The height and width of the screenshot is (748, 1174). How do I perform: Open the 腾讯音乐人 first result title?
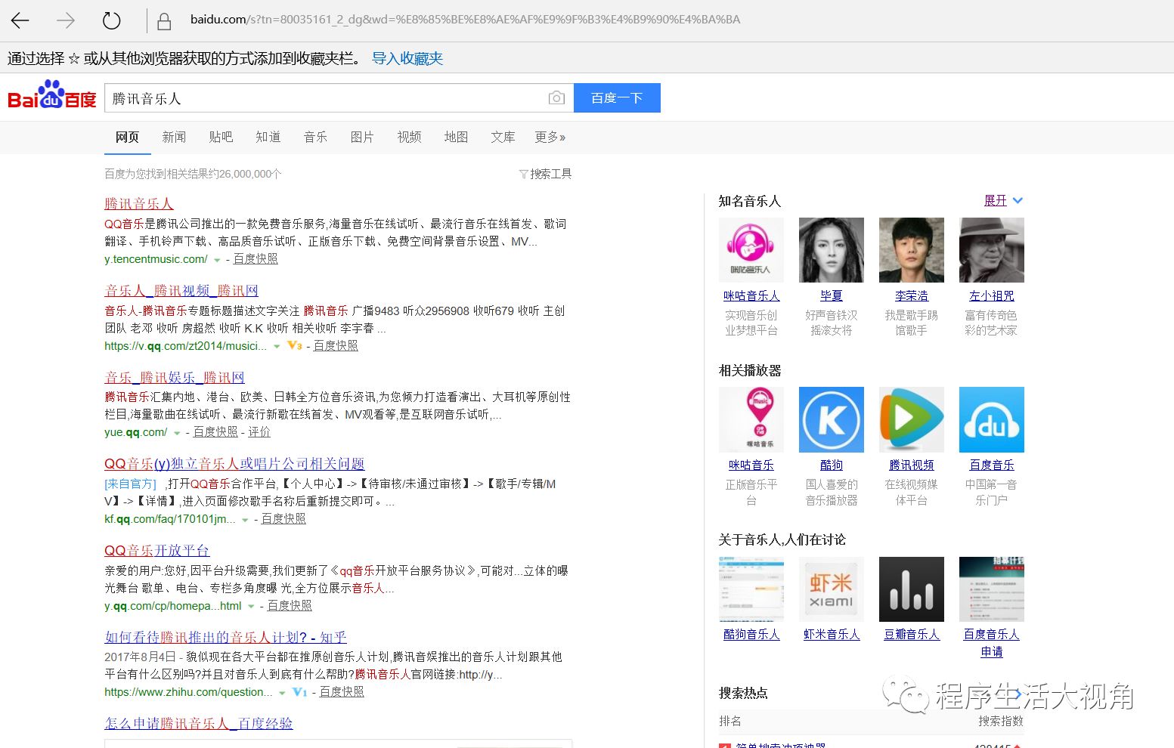[139, 204]
